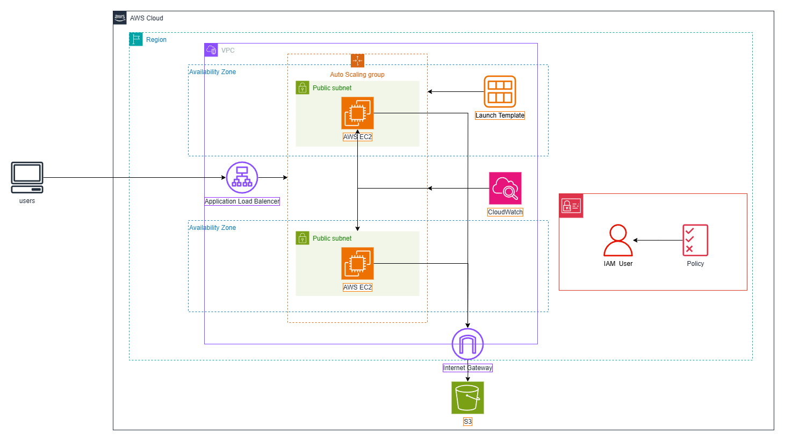Image resolution: width=785 pixels, height=441 pixels.
Task: Select the Auto Scaling group icon
Action: coord(357,61)
